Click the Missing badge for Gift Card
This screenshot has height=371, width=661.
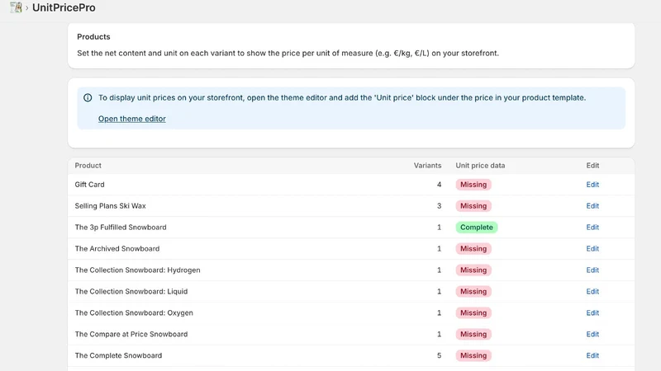[x=473, y=184]
